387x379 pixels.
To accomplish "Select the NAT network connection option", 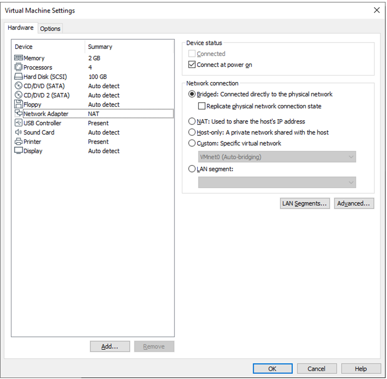I will 192,122.
